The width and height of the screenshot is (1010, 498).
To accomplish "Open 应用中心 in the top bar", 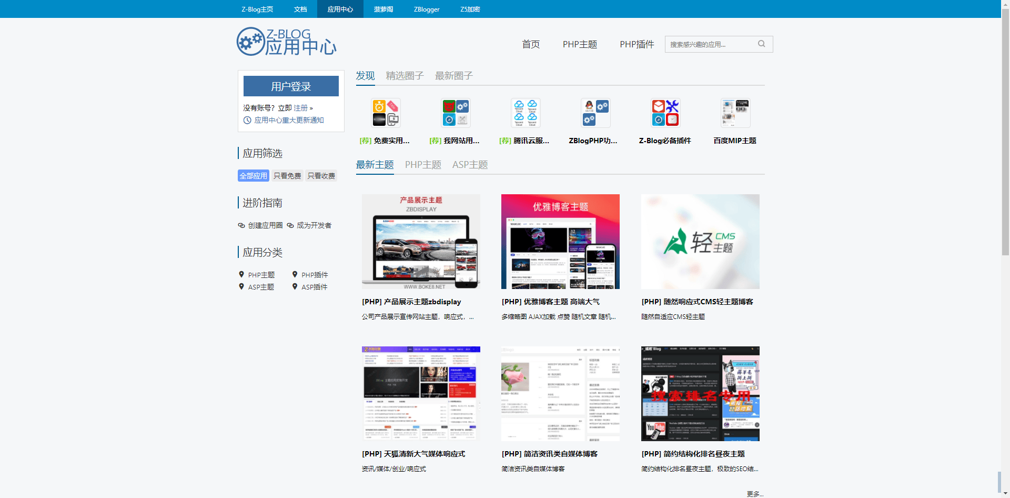I will click(340, 9).
